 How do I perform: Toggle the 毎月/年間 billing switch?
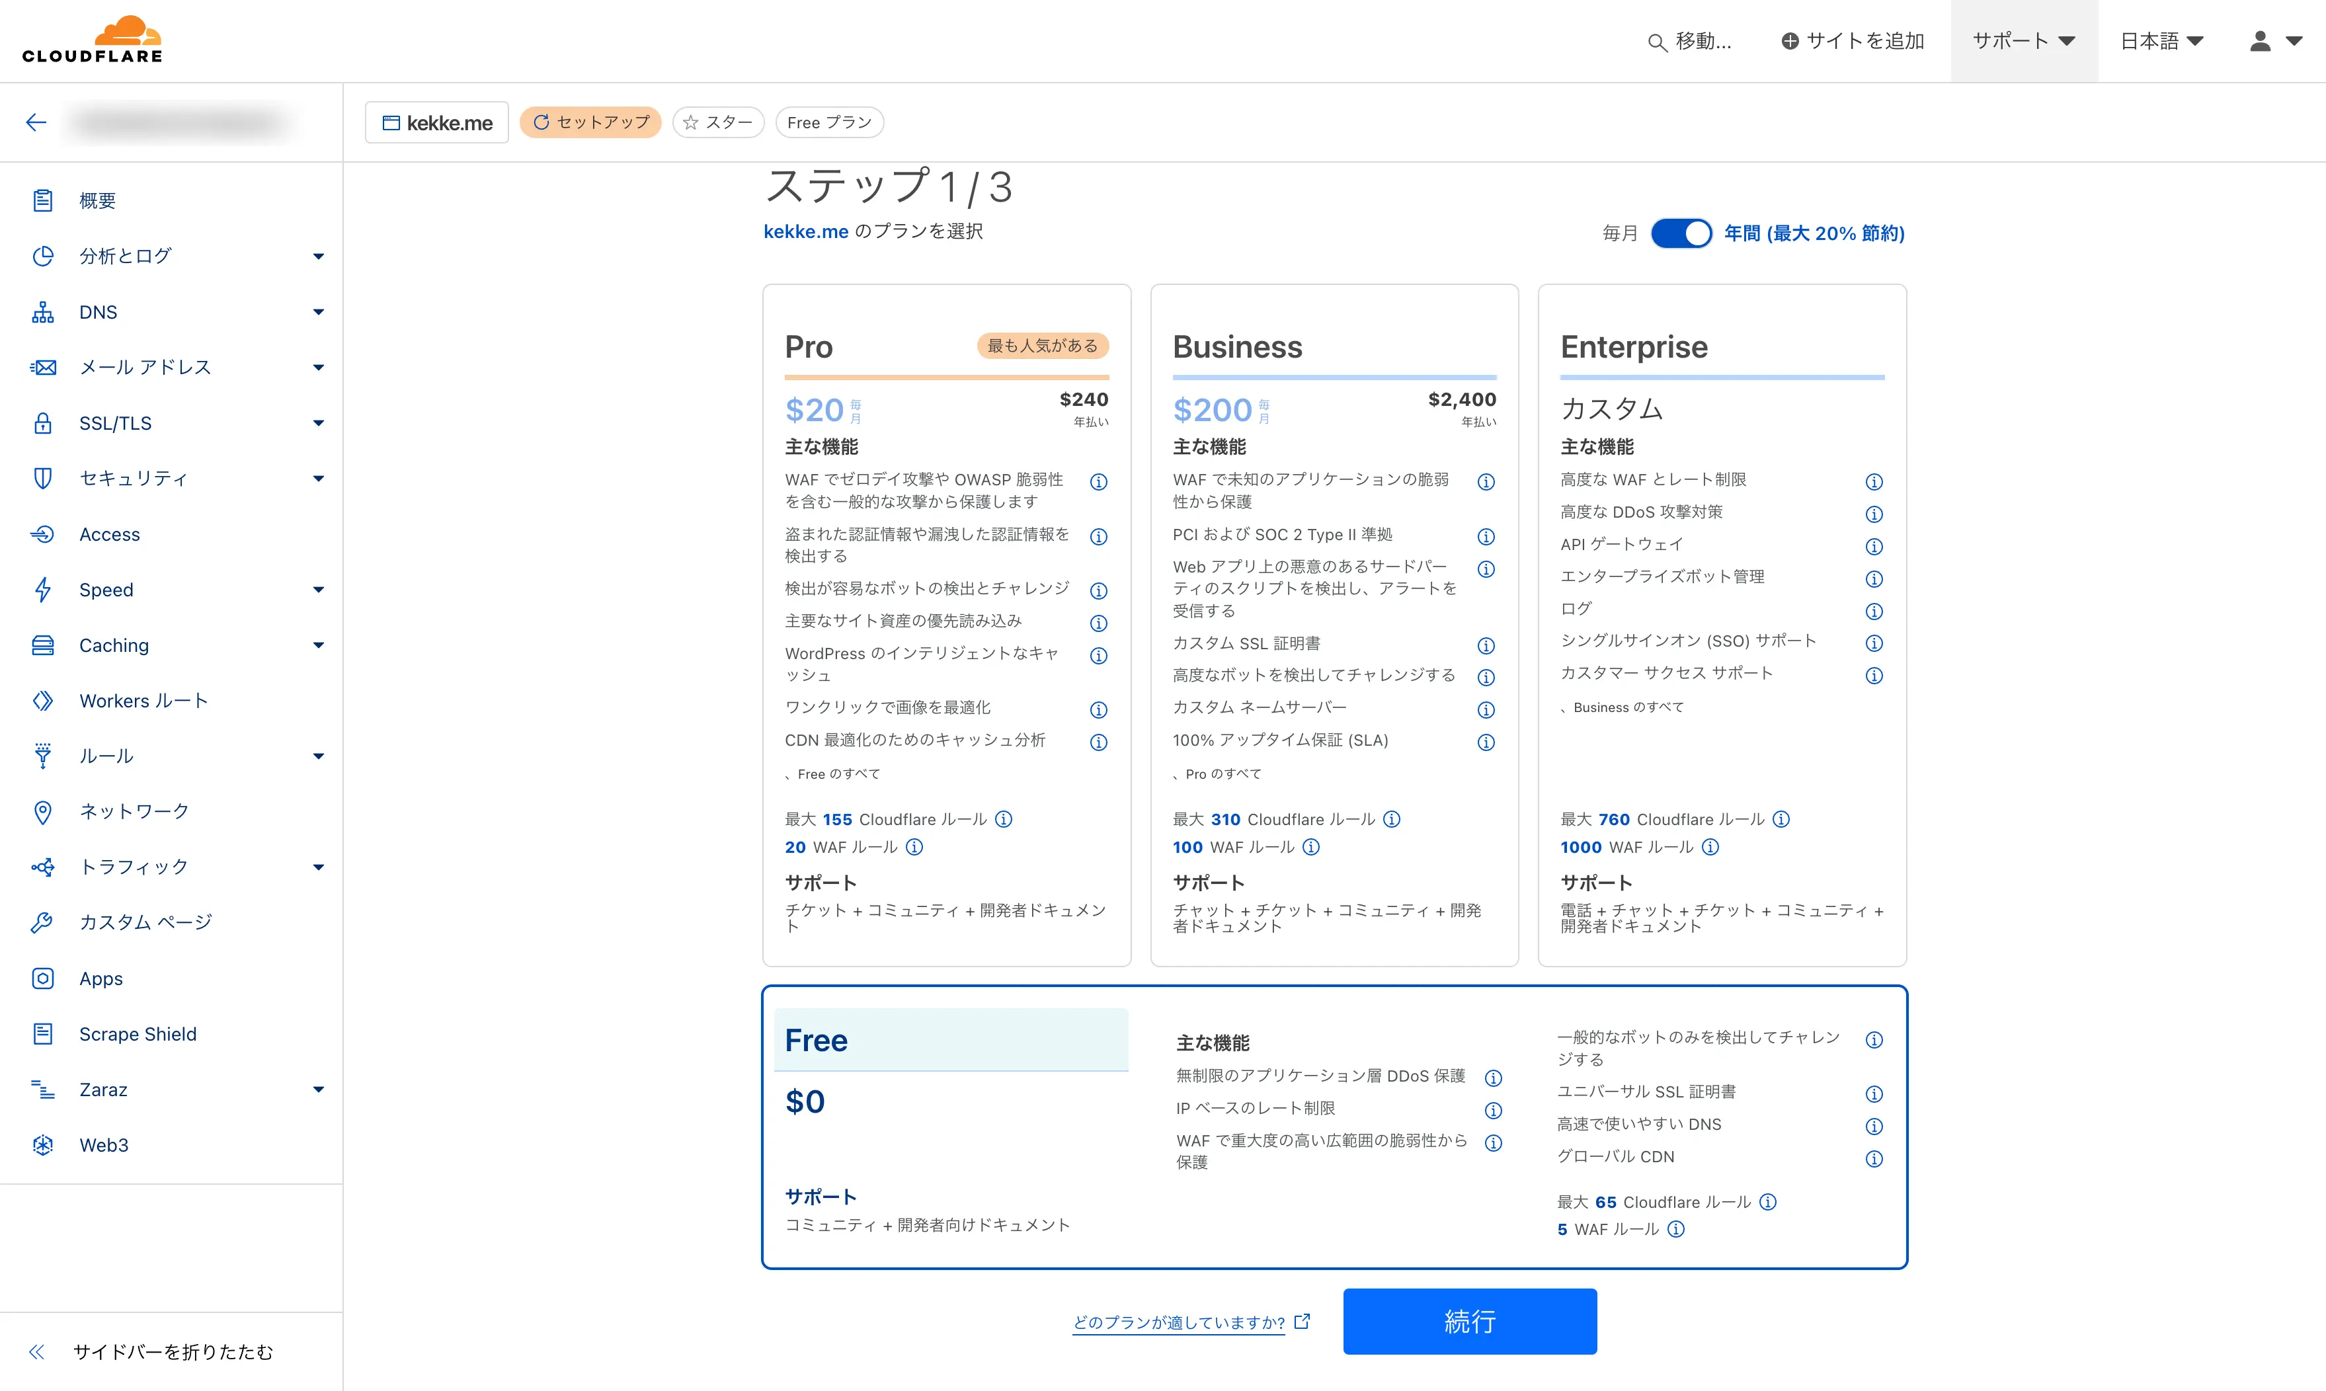pos(1681,233)
